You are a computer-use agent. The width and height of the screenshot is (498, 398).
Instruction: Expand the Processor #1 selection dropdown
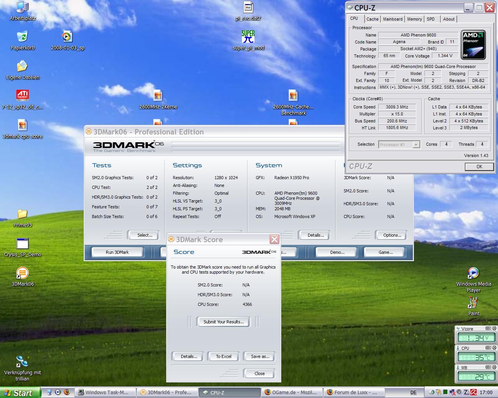click(416, 145)
